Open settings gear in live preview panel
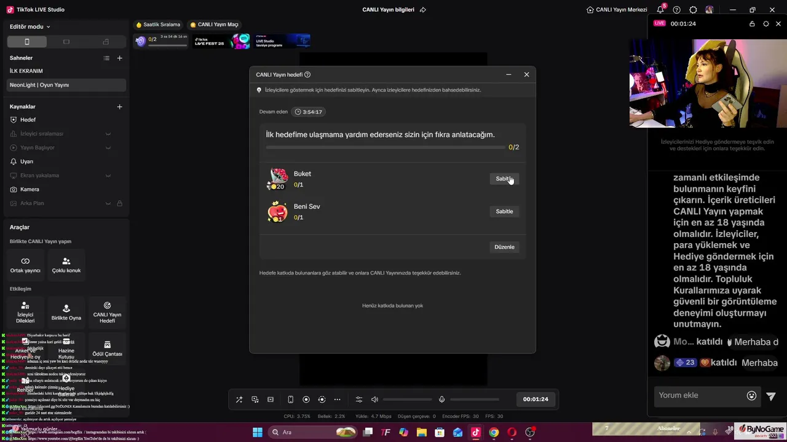Viewport: 787px width, 442px height. 765,24
